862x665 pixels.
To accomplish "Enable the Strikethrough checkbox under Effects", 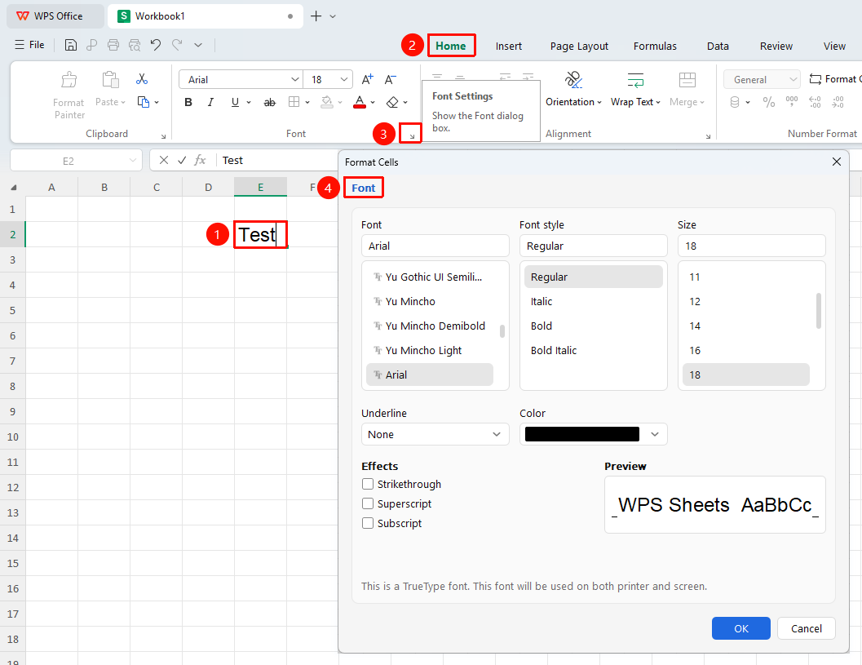I will click(x=368, y=484).
